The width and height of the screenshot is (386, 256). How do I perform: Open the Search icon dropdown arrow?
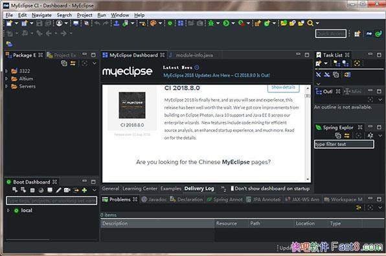(x=317, y=23)
